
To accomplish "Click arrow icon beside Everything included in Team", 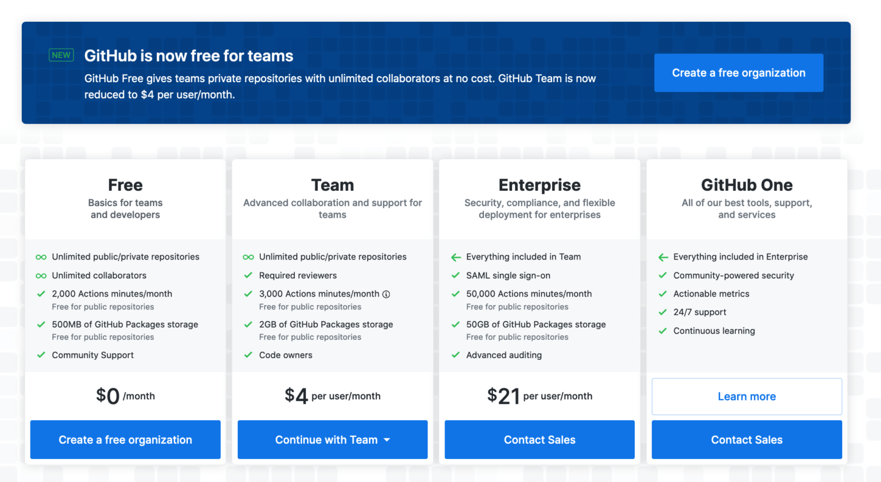I will coord(456,257).
